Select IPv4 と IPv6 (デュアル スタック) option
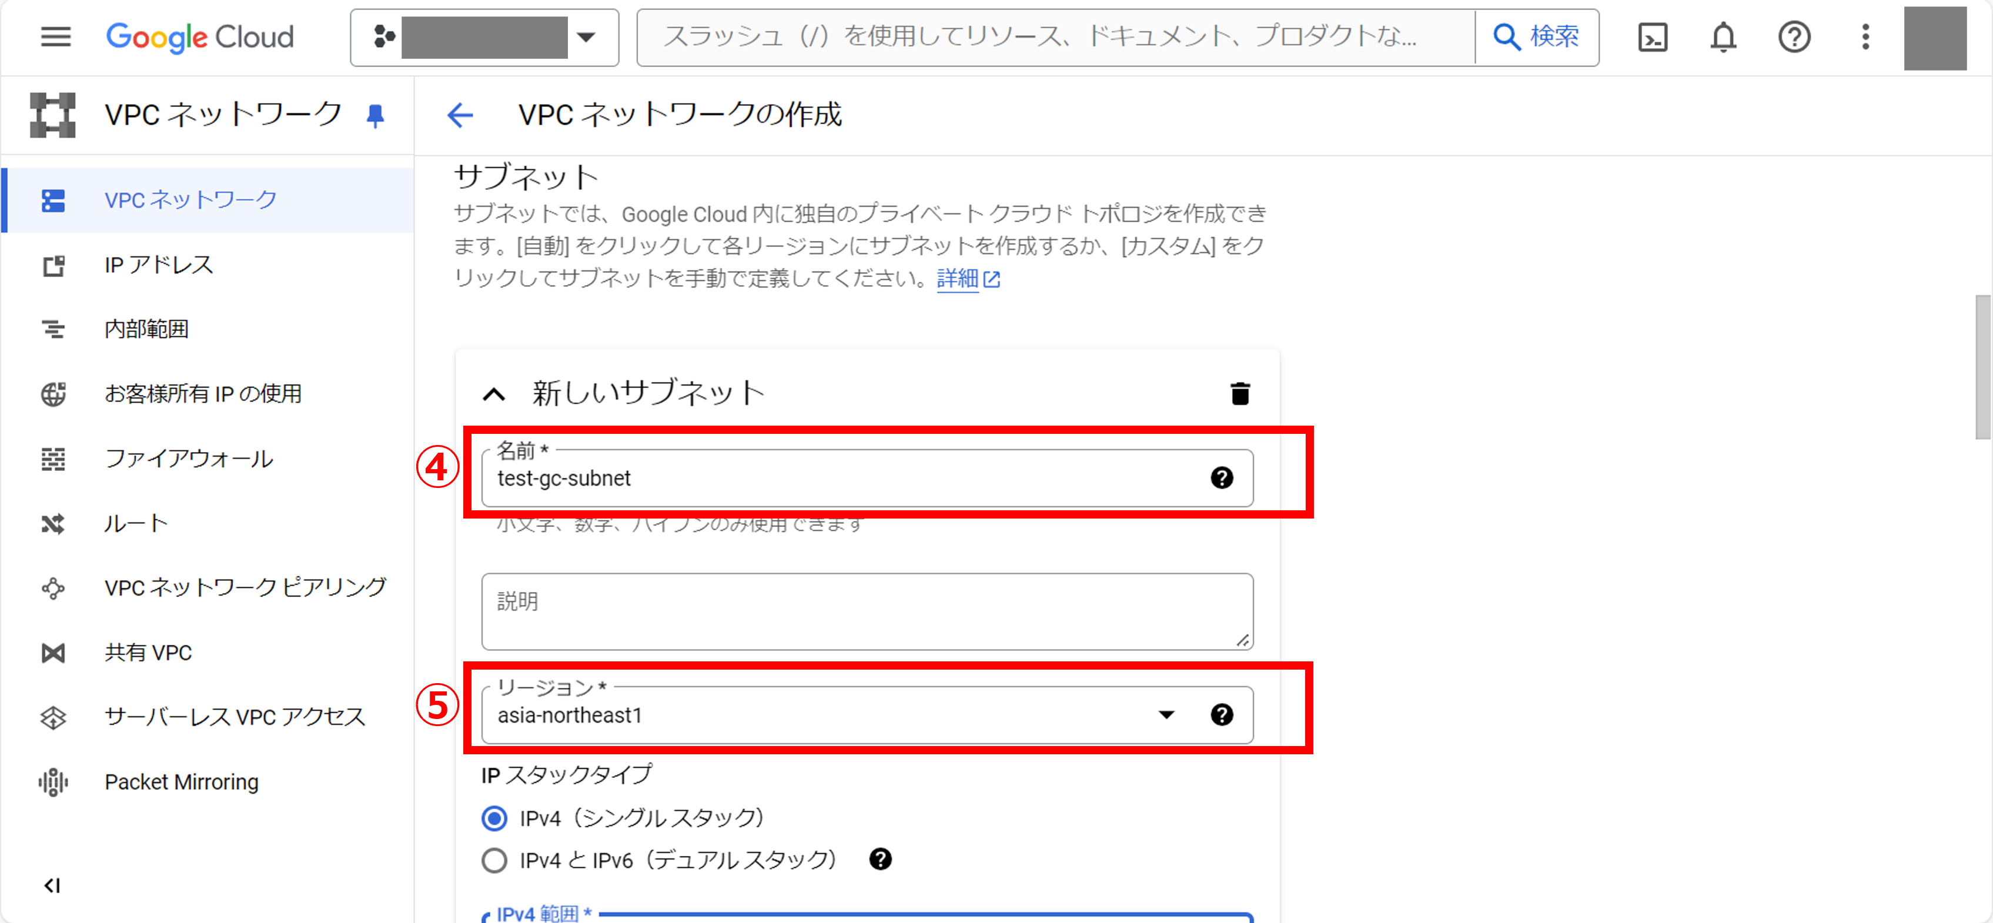This screenshot has width=1993, height=923. 494,860
